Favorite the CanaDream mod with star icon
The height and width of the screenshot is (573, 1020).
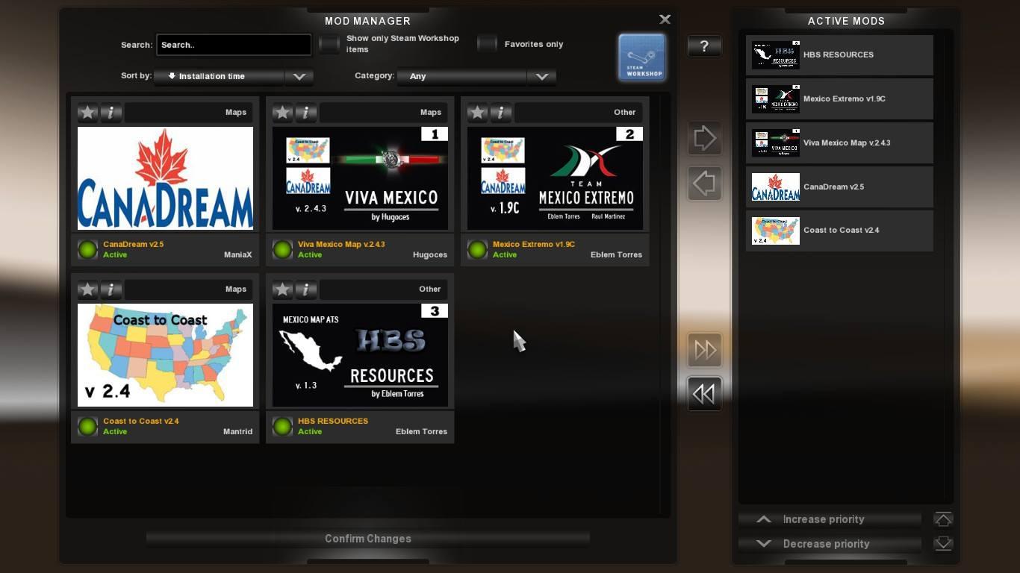coord(88,113)
